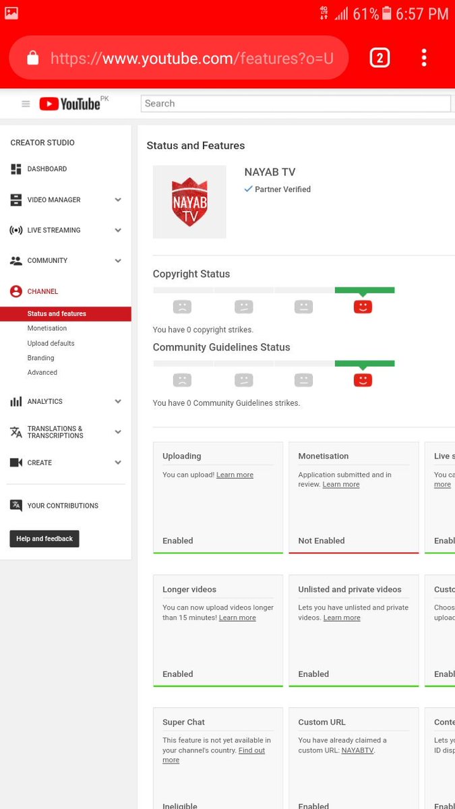Tap the browser address bar URL
Screen dimensions: 455x809
(192, 59)
